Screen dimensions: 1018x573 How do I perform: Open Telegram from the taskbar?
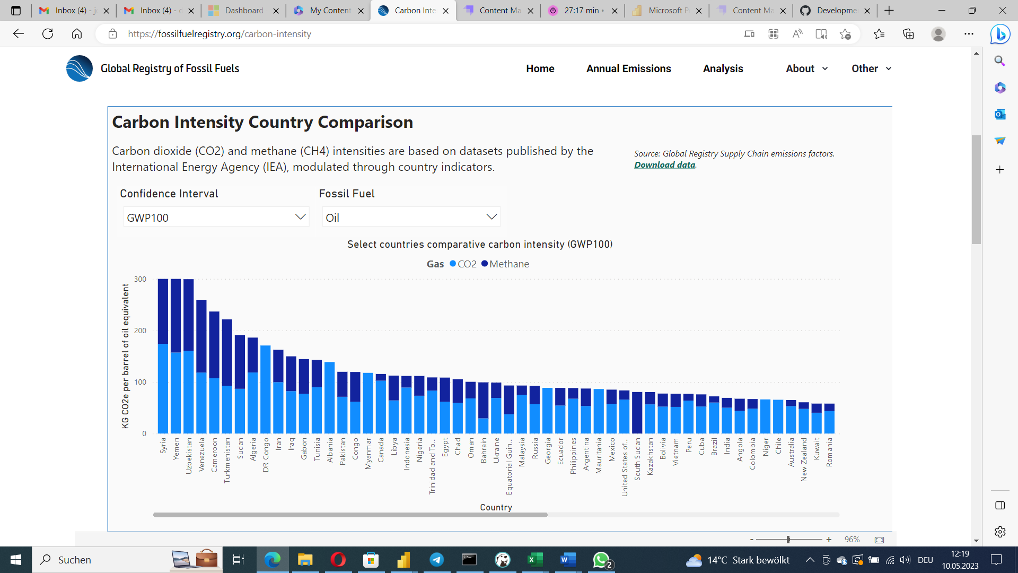click(x=437, y=560)
